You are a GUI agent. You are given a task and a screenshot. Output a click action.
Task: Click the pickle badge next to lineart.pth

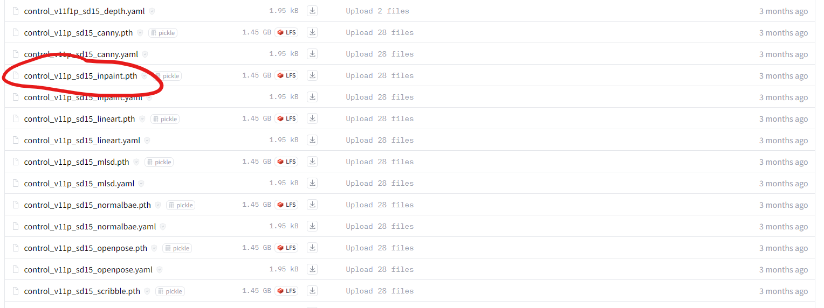(165, 119)
